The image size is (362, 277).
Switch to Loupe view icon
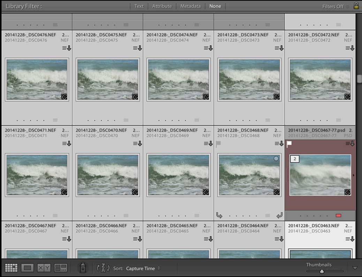(27, 268)
